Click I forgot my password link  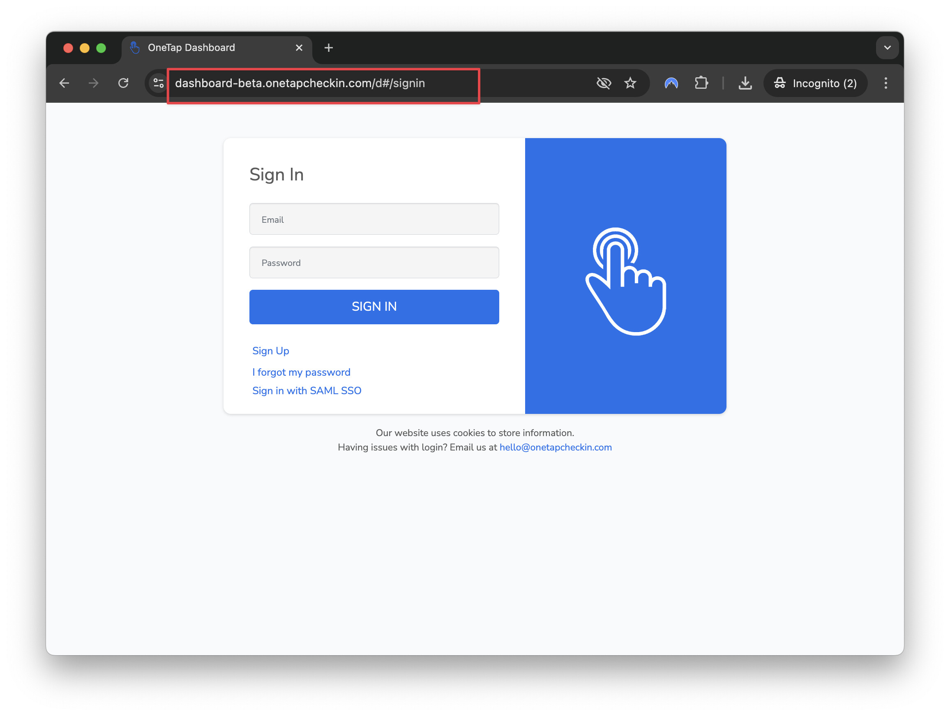pos(301,372)
